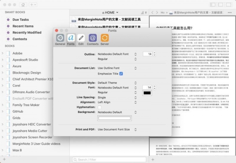Add a new book with bottom-left plus
236x163 pixels.
tap(4, 159)
